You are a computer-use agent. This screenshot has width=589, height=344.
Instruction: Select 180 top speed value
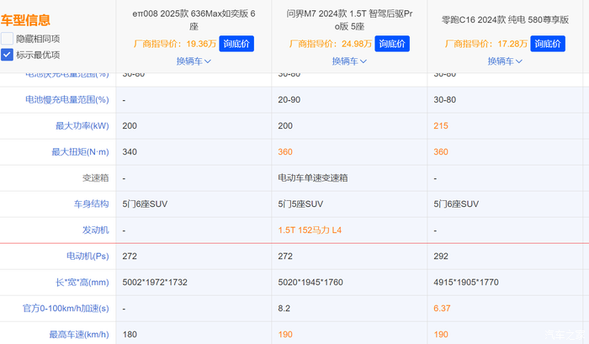pos(130,335)
